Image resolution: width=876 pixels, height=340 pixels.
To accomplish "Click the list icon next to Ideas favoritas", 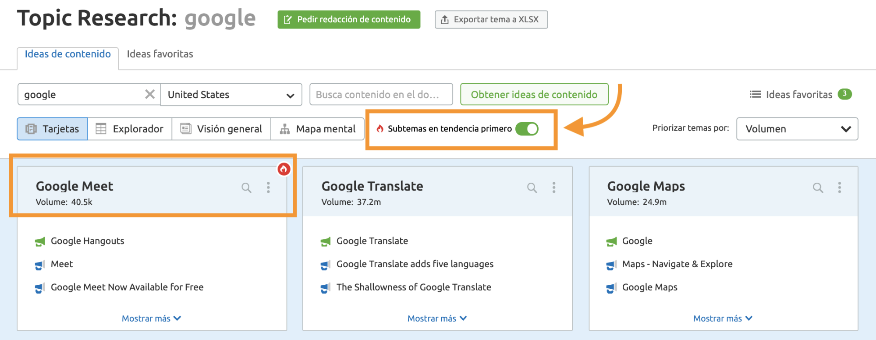I will pyautogui.click(x=755, y=94).
